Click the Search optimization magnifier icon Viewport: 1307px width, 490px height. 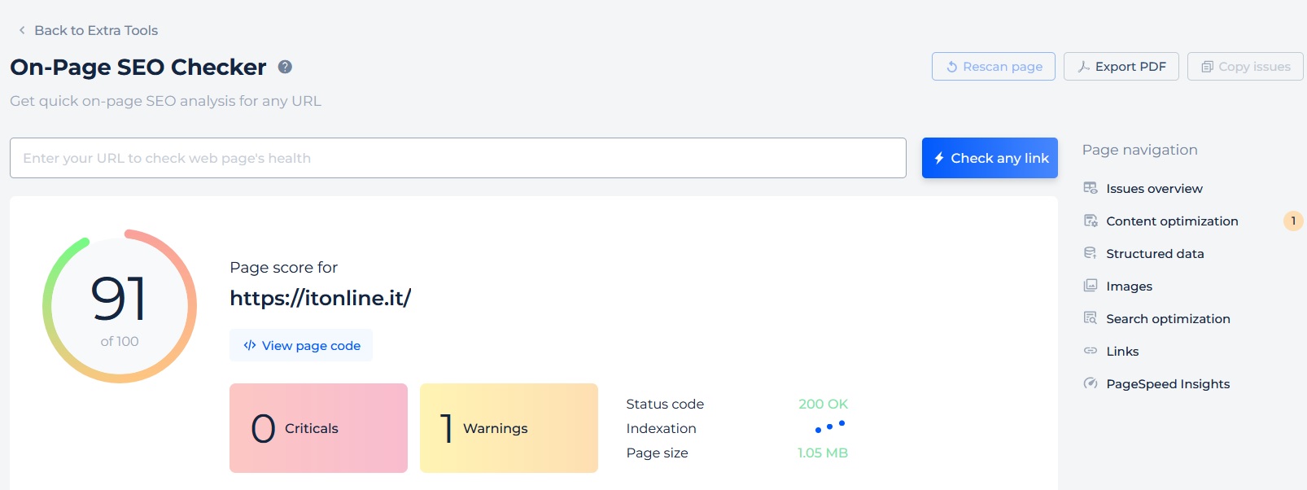coord(1091,318)
